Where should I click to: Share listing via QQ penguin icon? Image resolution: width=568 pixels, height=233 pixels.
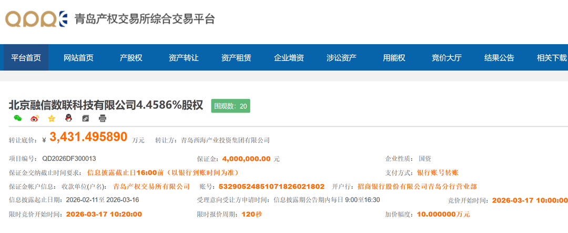point(68,118)
